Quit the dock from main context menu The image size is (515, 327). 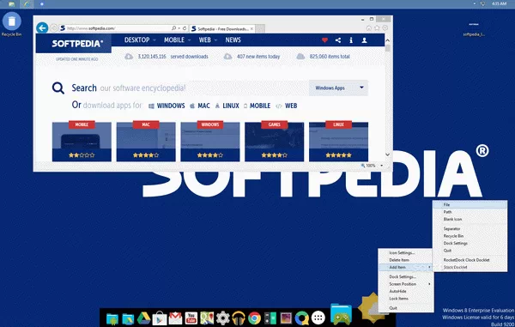[406, 308]
